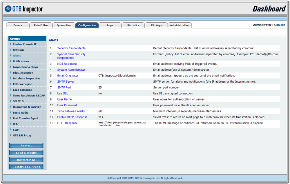Screen dimensions: 290x184
Task: Click the Time between Alerts value 60
Action: pos(100,111)
